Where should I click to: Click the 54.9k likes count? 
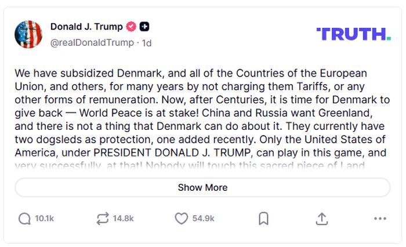click(x=204, y=219)
